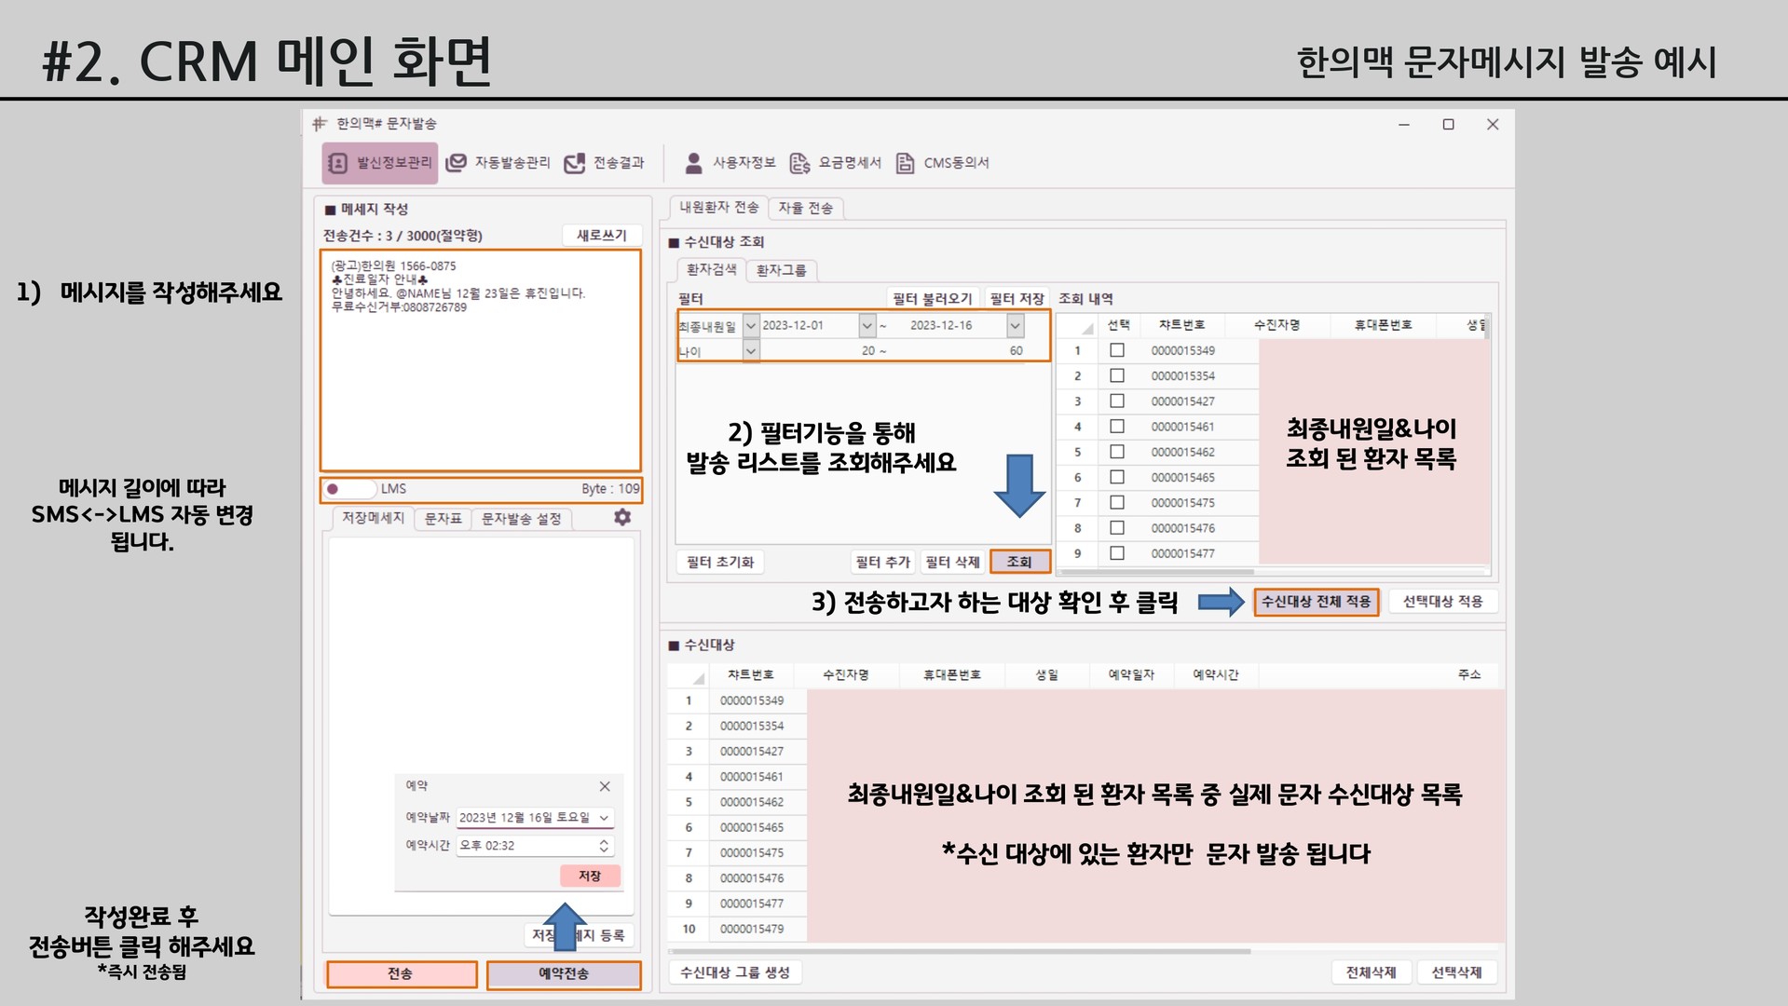Image resolution: width=1788 pixels, height=1006 pixels.
Task: Check the box for chart 0000015476
Action: [1117, 527]
